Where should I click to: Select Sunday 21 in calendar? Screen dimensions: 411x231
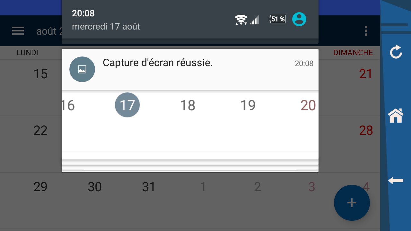pyautogui.click(x=366, y=74)
